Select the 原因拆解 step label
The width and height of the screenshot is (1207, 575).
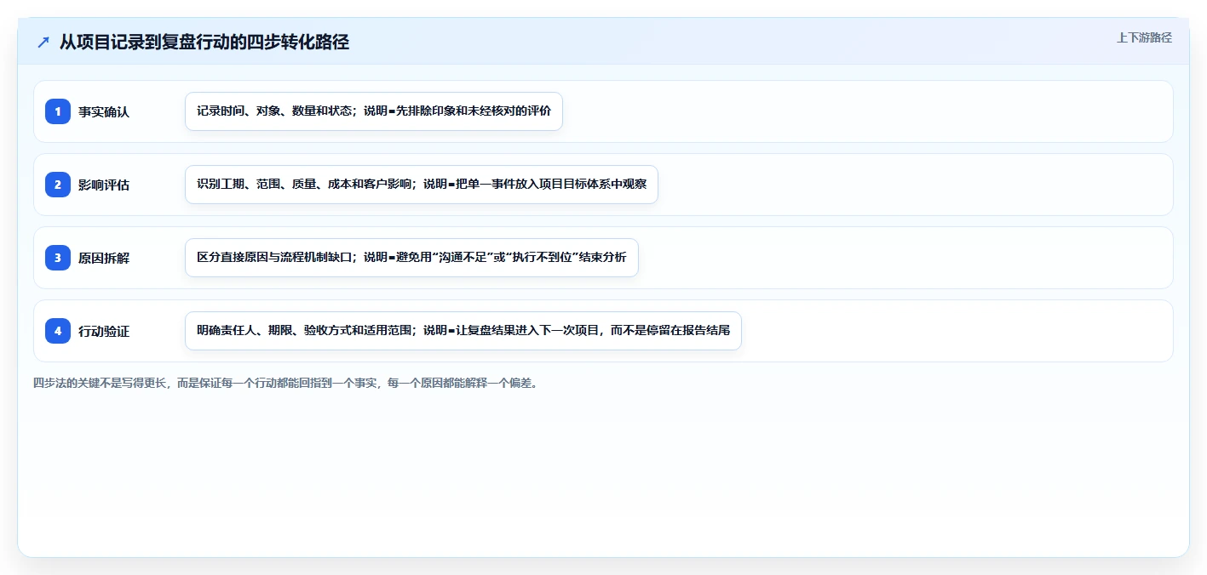coord(104,258)
